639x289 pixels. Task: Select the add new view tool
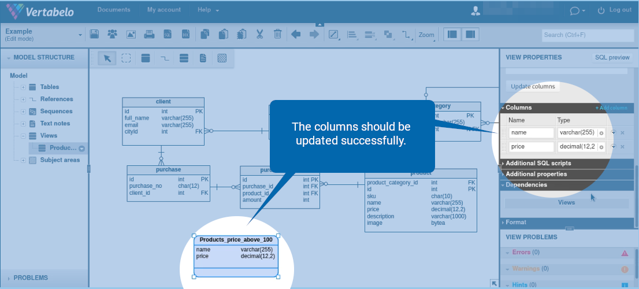tap(184, 58)
